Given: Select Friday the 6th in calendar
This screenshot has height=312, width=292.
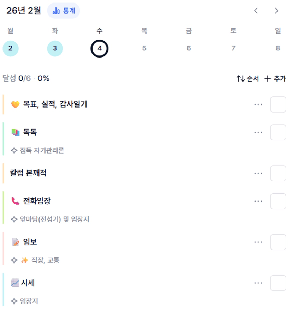Looking at the screenshot, I should click(189, 48).
